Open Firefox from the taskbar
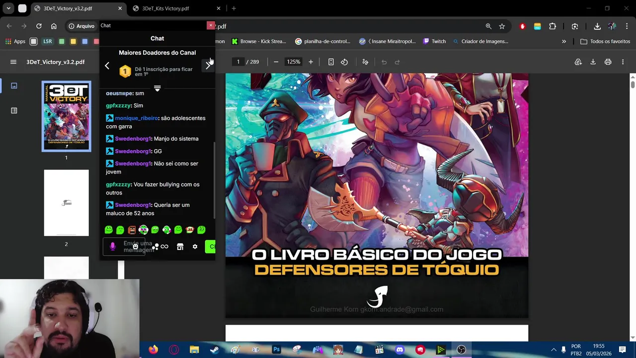Viewport: 636px width, 358px height. [153, 350]
